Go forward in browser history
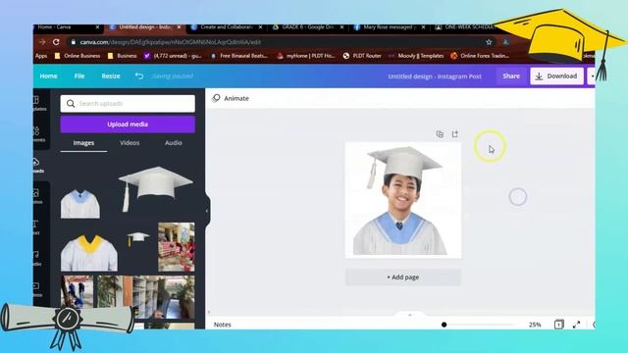 [x=42, y=42]
